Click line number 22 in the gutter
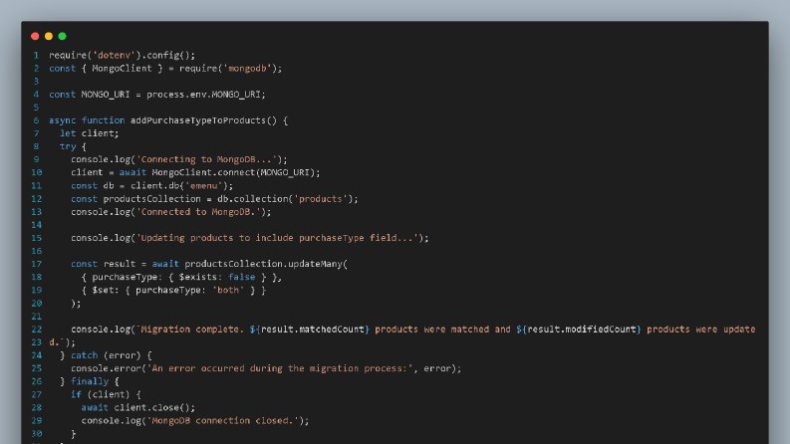790x444 pixels. [x=36, y=330]
